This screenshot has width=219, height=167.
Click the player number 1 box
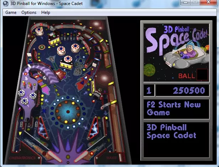pyautogui.click(x=149, y=90)
